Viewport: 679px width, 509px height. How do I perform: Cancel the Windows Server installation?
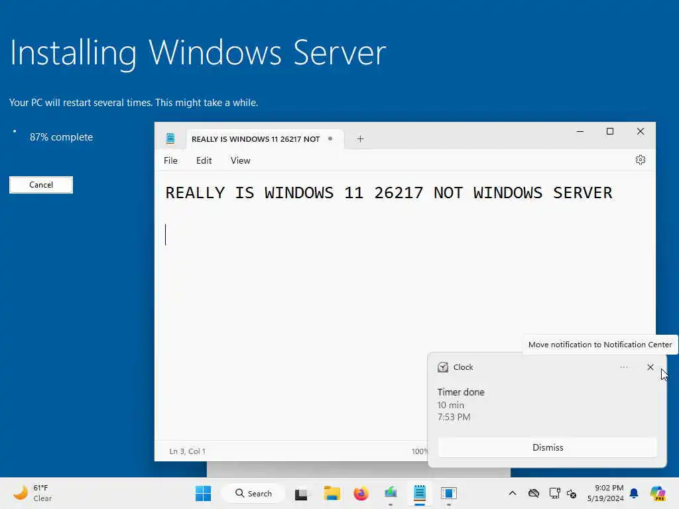tap(41, 185)
